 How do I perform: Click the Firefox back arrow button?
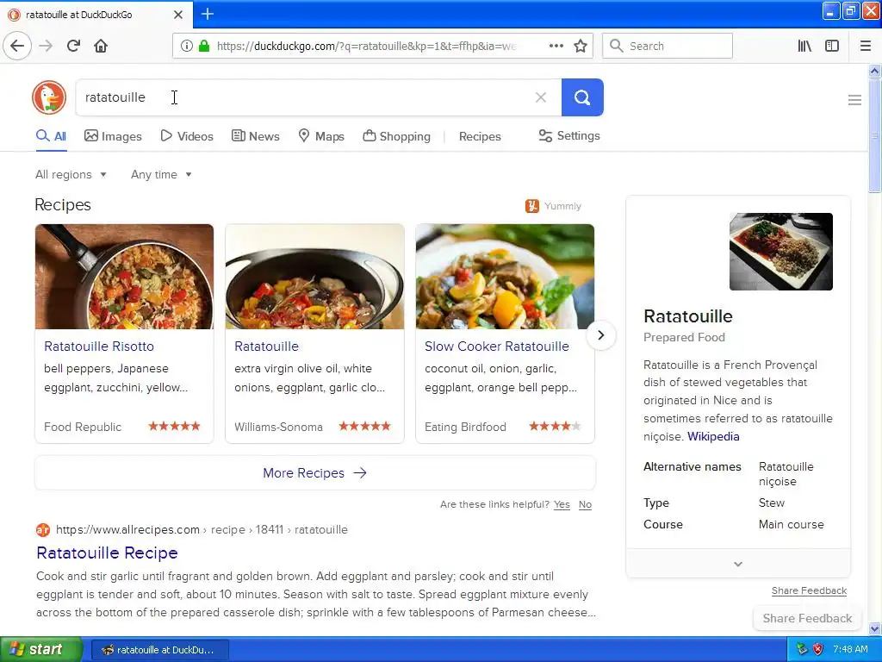click(17, 46)
